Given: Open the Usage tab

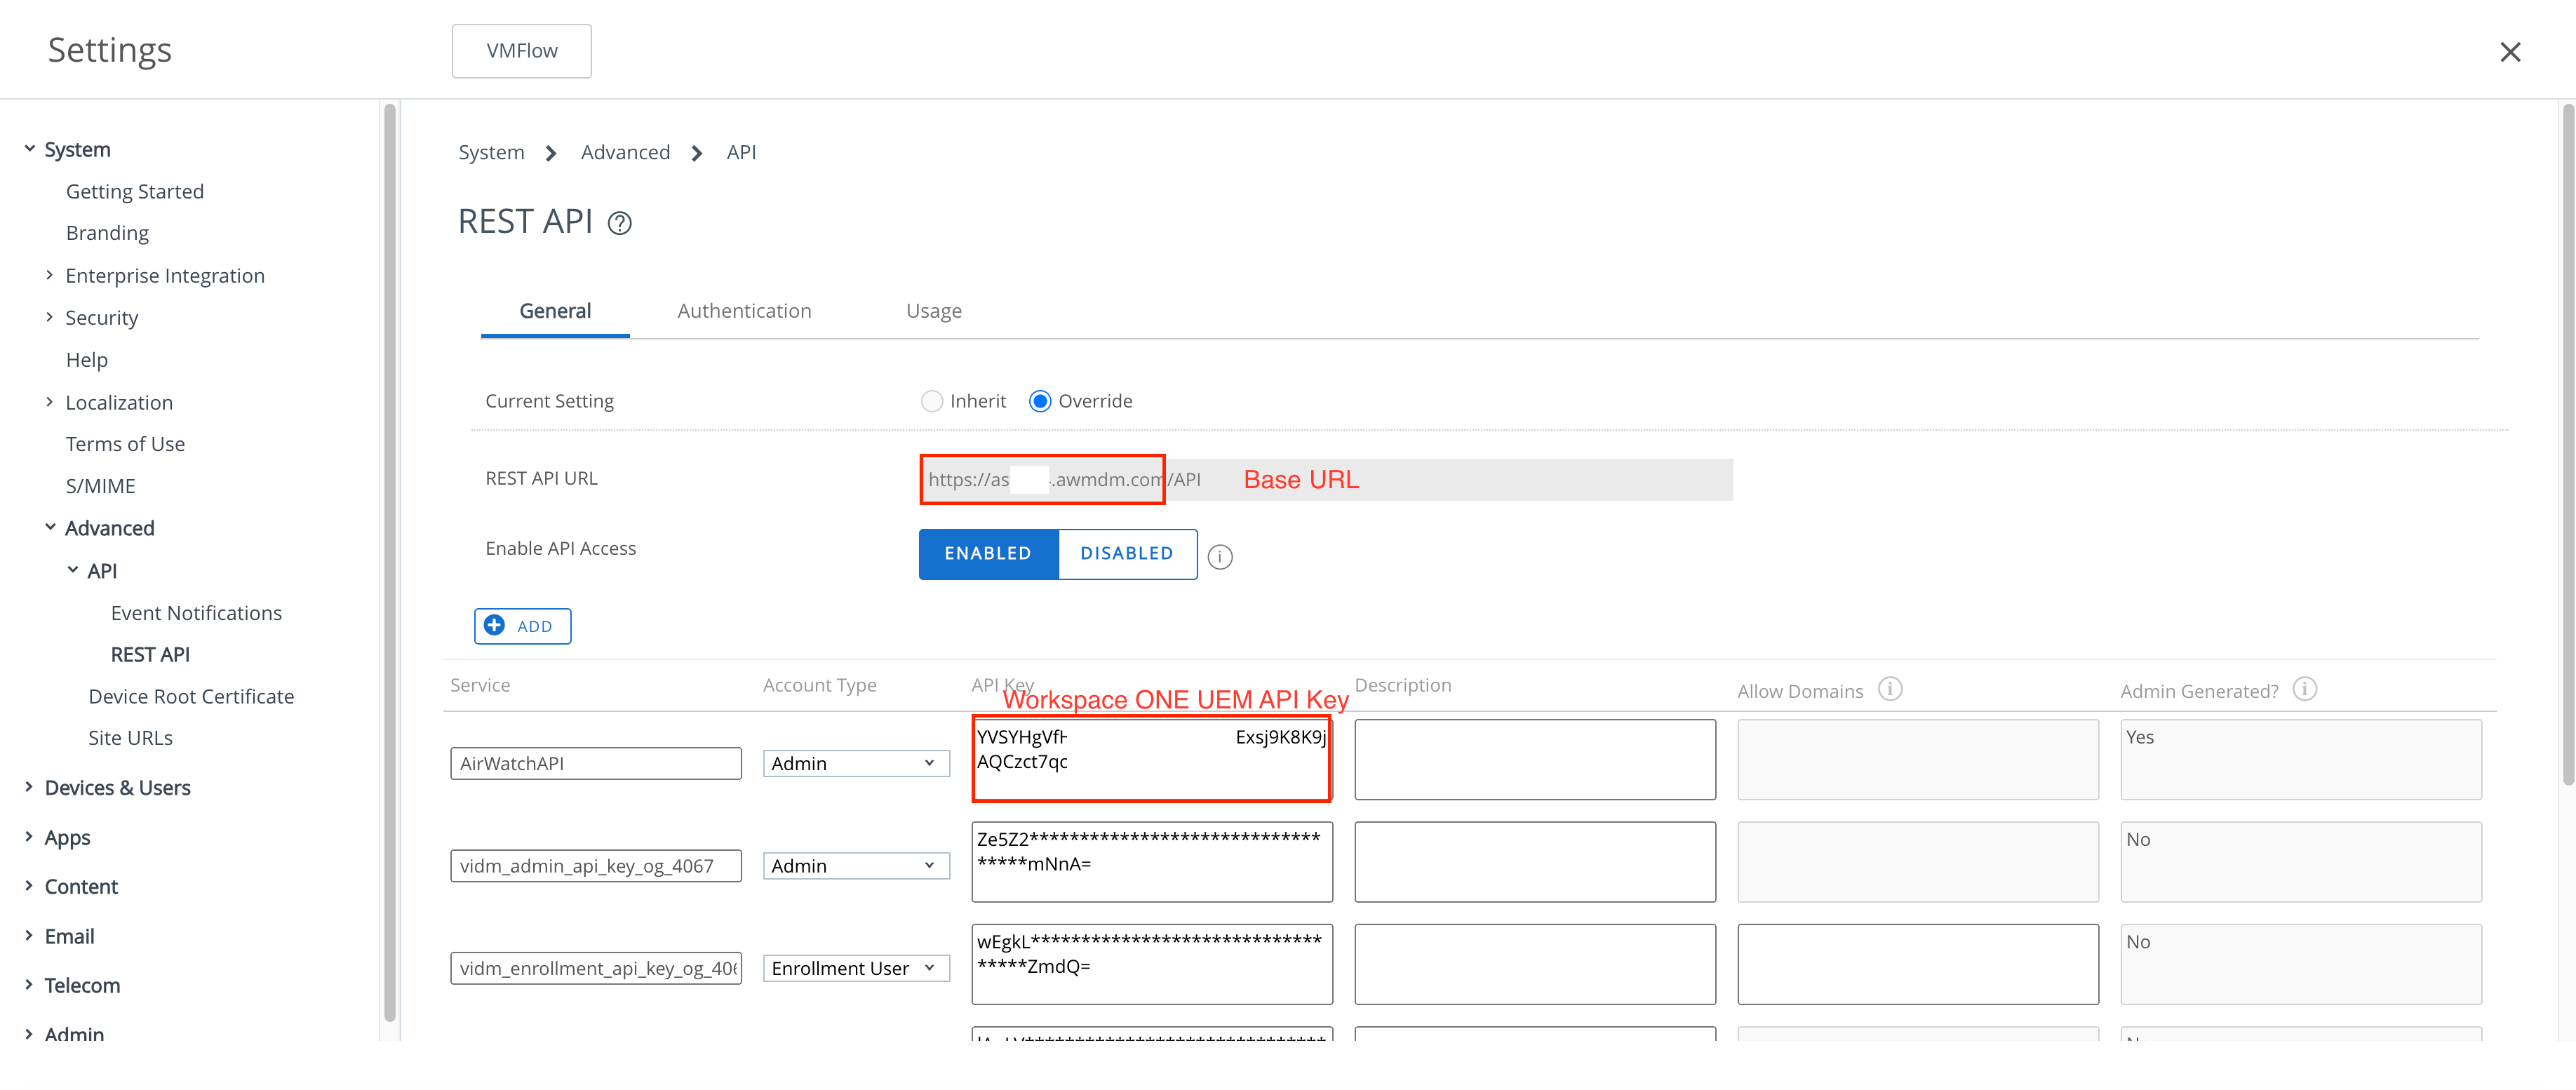Looking at the screenshot, I should tap(932, 311).
